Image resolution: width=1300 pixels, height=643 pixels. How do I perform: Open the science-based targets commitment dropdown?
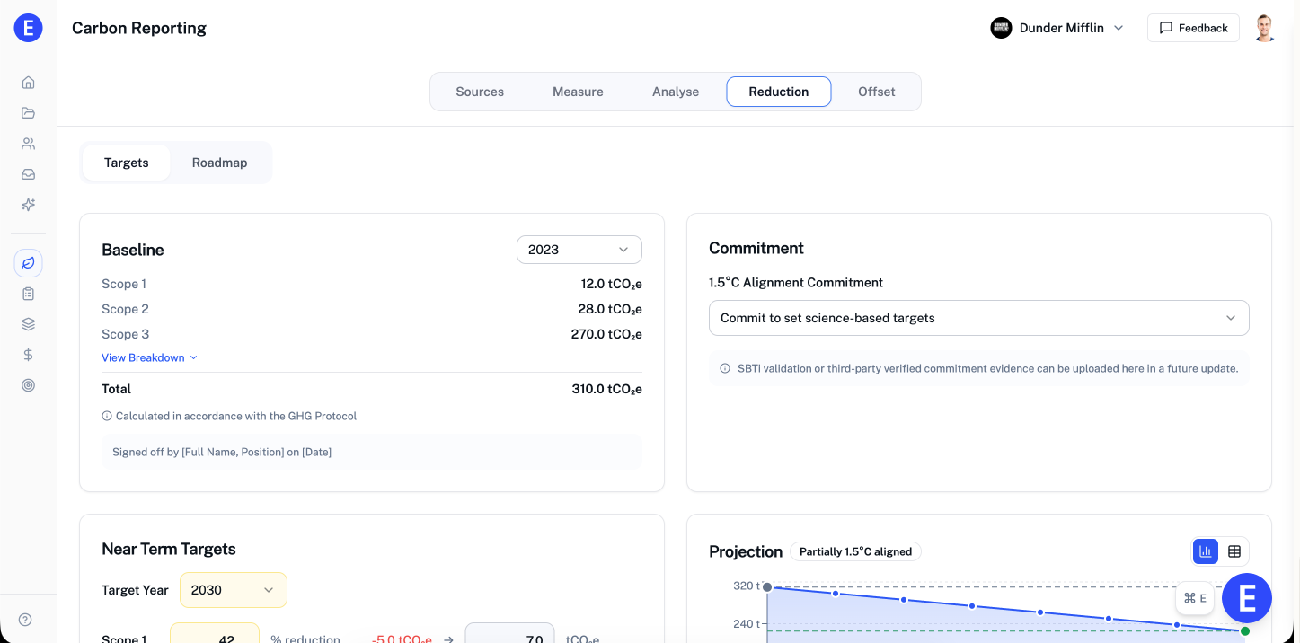click(979, 318)
